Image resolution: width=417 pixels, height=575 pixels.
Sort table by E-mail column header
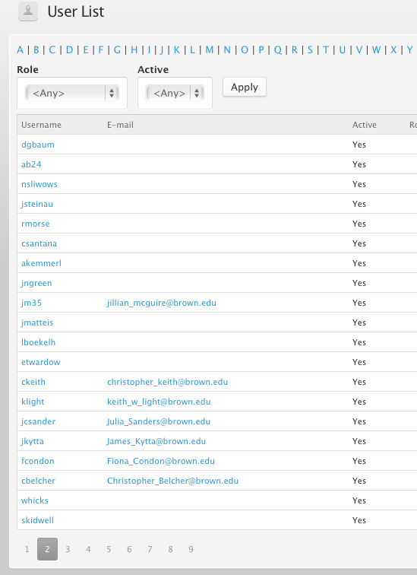point(120,125)
